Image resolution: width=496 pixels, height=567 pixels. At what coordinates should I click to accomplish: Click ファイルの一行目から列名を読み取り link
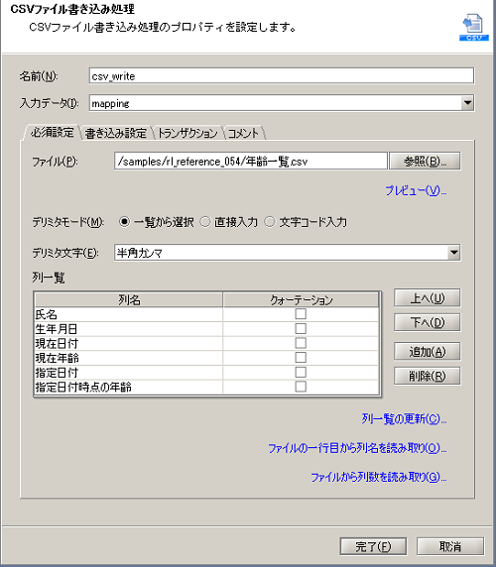[x=357, y=448]
